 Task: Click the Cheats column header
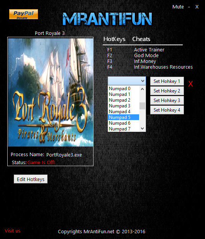(141, 39)
